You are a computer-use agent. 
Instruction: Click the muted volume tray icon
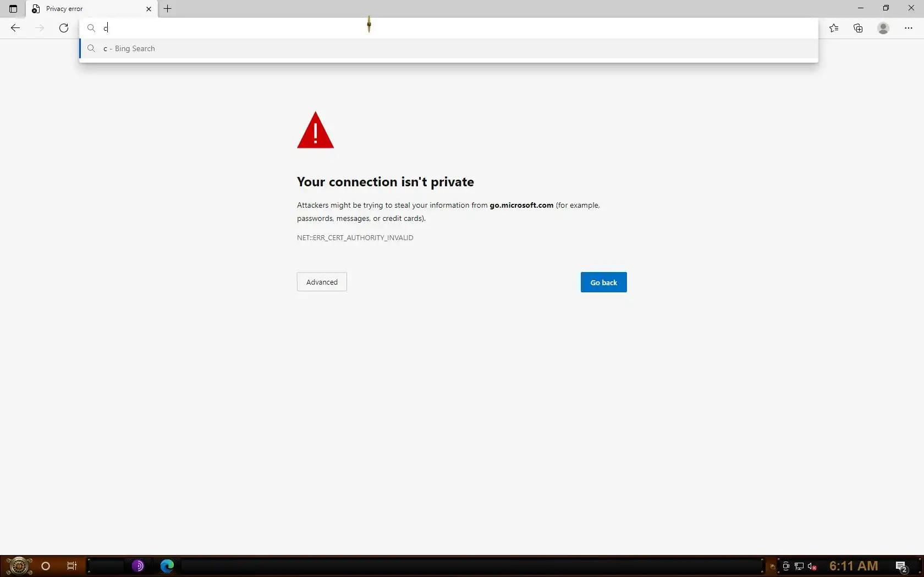(812, 567)
